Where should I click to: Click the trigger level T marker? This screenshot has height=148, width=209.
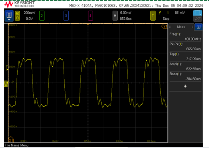(x=7, y=68)
